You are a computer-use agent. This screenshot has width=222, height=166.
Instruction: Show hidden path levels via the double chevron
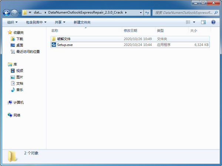coord(30,13)
